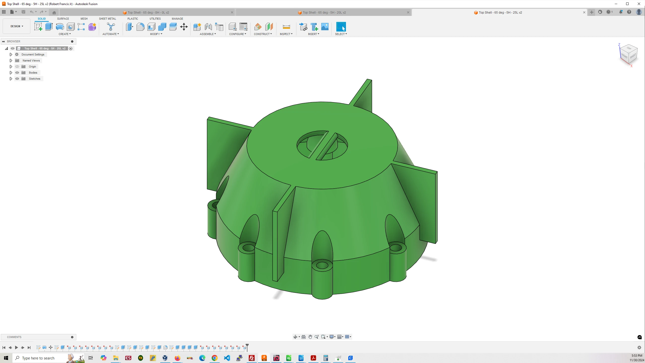Toggle visibility of the Origin folder
This screenshot has width=645, height=363.
click(17, 67)
